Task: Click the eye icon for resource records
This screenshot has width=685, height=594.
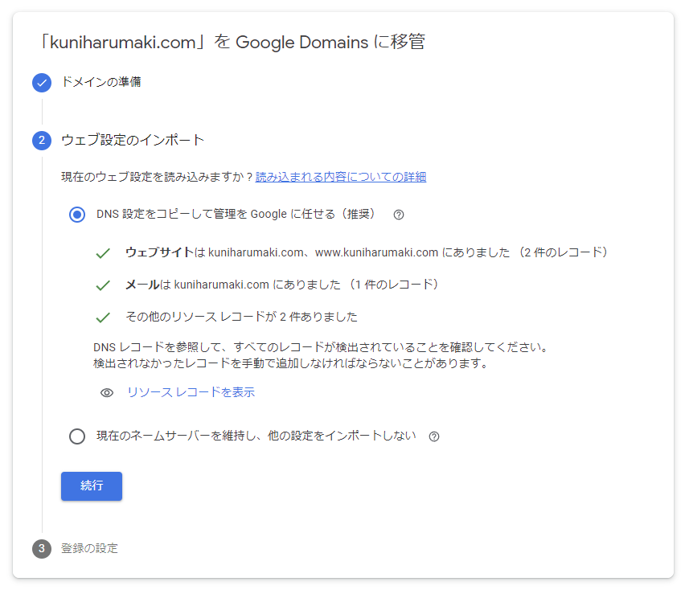Action: tap(107, 393)
